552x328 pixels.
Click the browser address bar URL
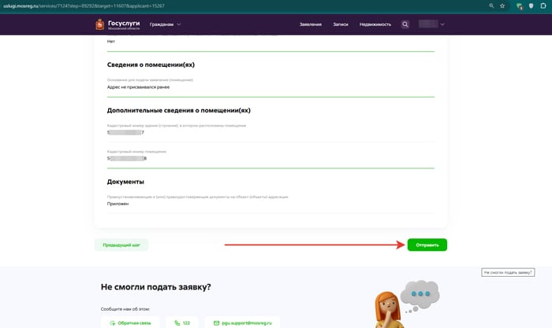(x=84, y=6)
